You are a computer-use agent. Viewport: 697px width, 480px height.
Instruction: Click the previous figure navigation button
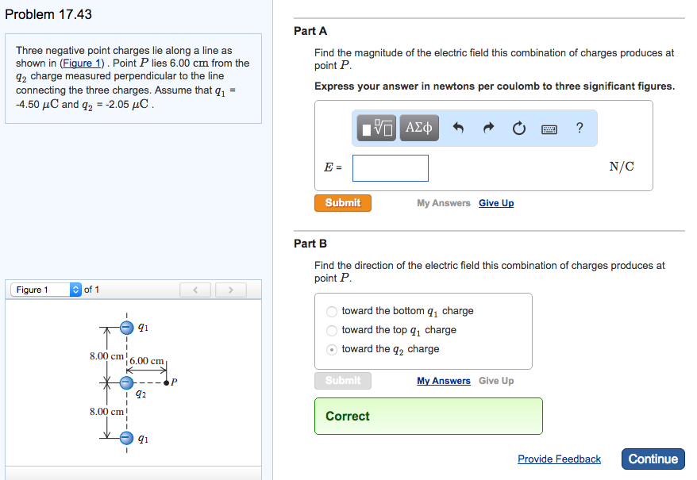coord(195,290)
